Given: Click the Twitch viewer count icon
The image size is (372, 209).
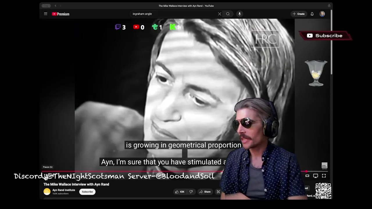Looking at the screenshot, I should pyautogui.click(x=118, y=27).
